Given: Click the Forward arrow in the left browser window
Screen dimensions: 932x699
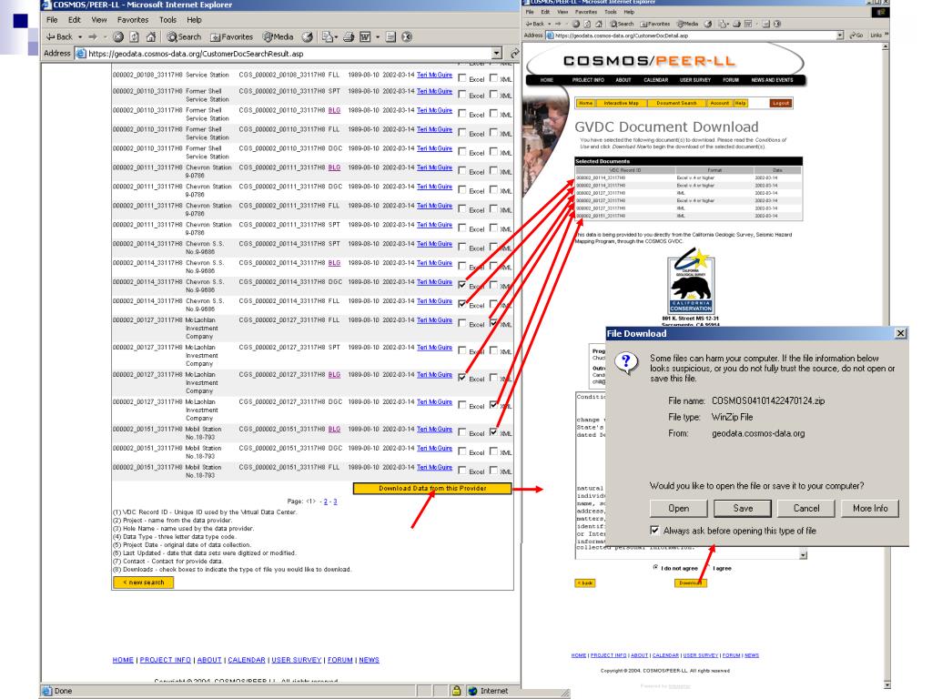Looking at the screenshot, I should tap(93, 36).
